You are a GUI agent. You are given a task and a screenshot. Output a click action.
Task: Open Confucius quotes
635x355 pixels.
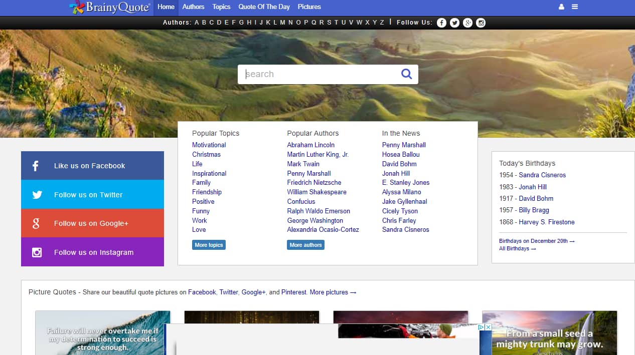click(x=301, y=201)
